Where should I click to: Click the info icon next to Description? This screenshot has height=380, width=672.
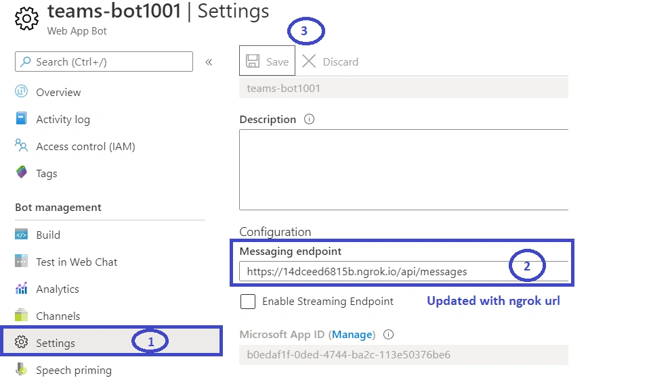pyautogui.click(x=309, y=119)
